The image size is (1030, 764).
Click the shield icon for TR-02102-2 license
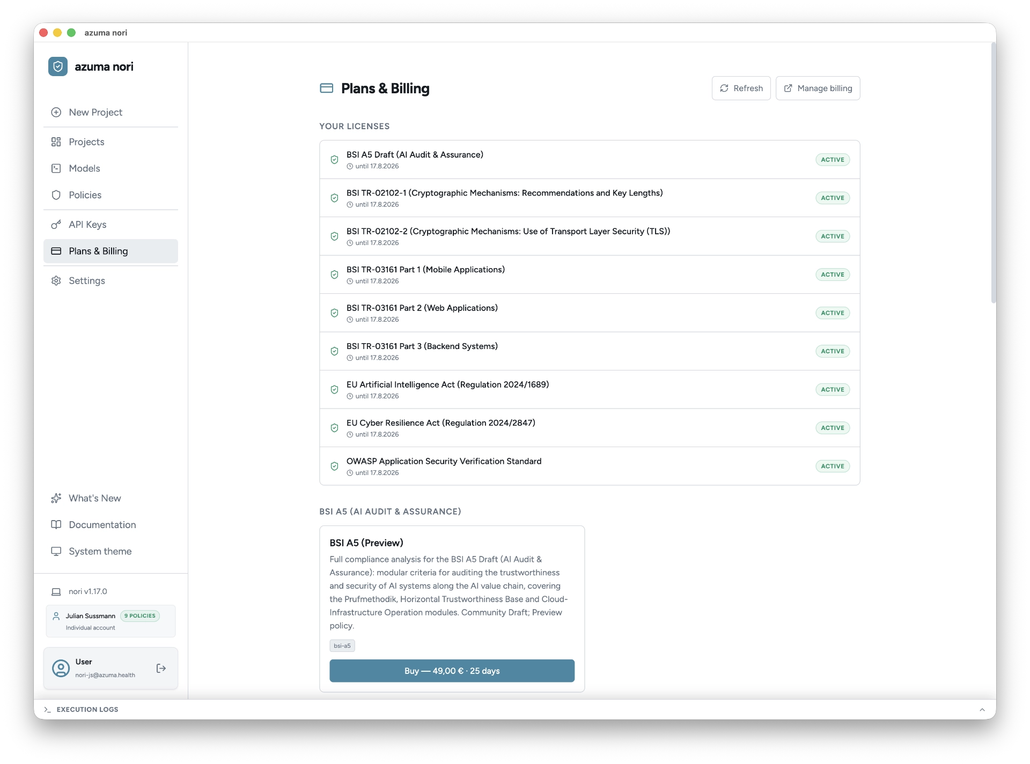click(334, 236)
